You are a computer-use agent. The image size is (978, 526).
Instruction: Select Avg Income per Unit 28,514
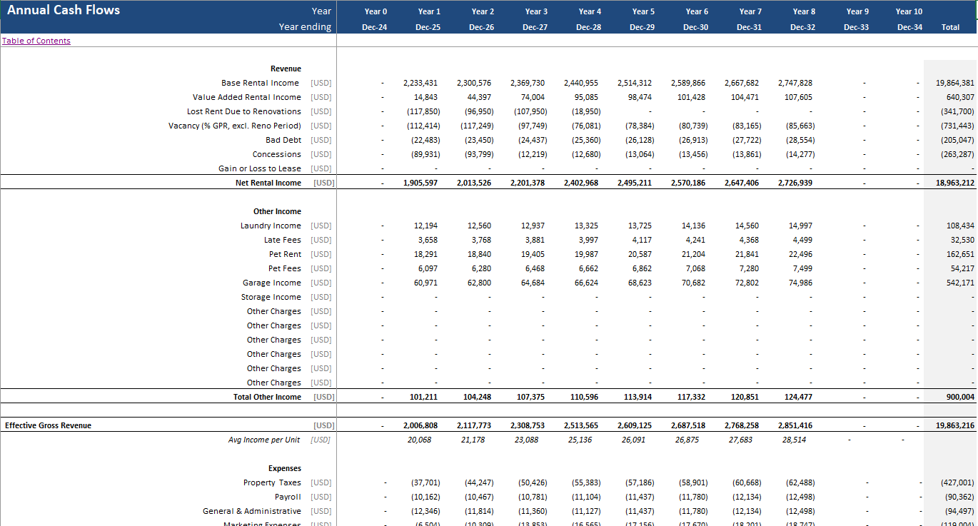(795, 440)
